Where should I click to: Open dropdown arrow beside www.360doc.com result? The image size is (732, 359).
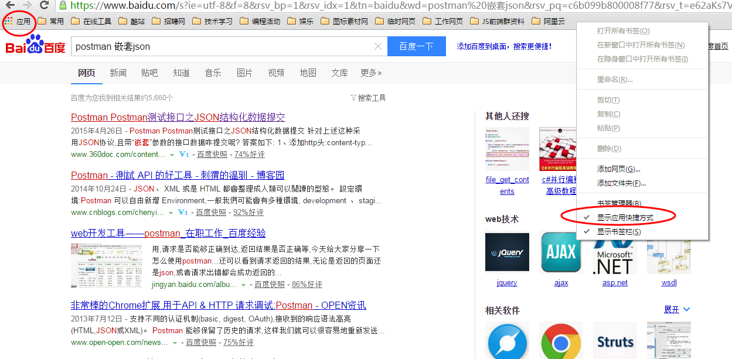[x=172, y=155]
